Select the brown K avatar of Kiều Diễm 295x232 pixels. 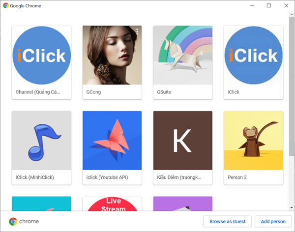tap(183, 141)
